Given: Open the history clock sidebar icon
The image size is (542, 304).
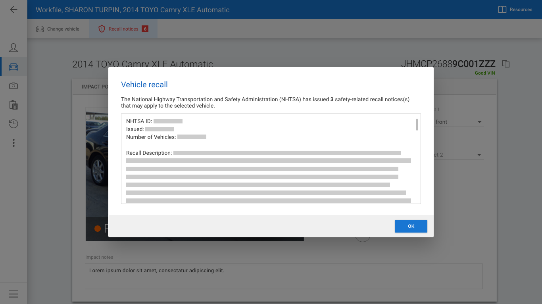Looking at the screenshot, I should tap(13, 124).
